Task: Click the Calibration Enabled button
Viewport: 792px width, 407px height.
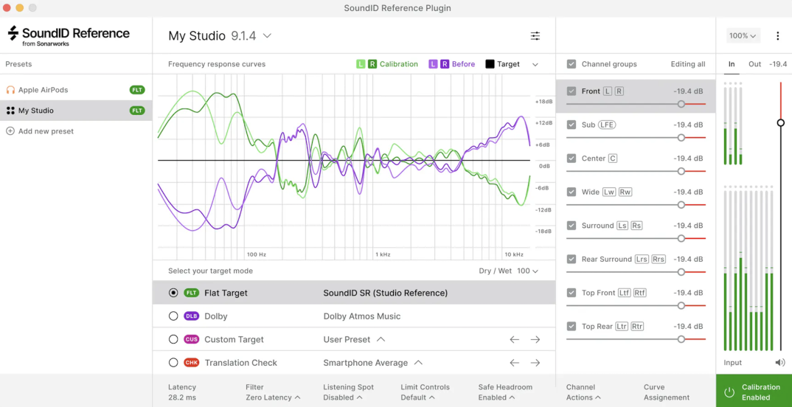Action: [x=754, y=391]
